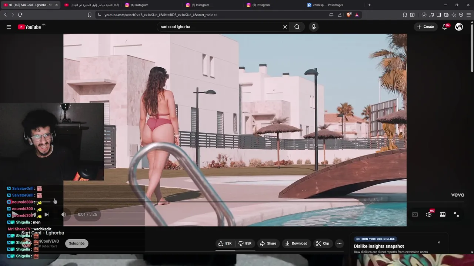Bookmark this page
Screen dimensions: 474x266
click(90, 15)
